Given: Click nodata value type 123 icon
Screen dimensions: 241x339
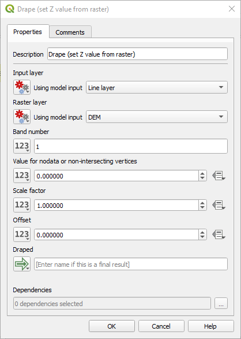Looking at the screenshot, I should click(x=22, y=176).
